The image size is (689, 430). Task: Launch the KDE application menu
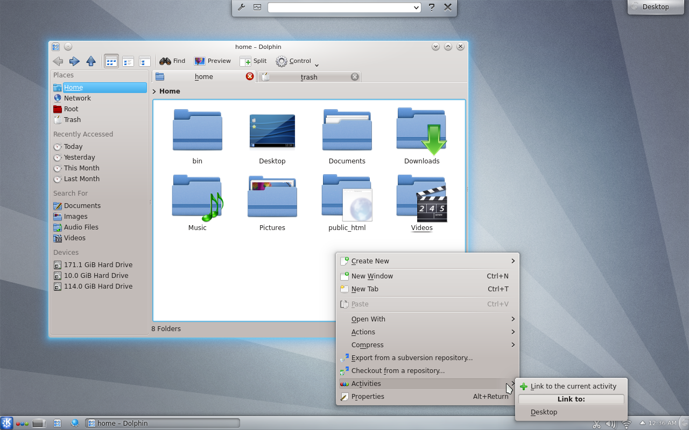tap(6, 423)
